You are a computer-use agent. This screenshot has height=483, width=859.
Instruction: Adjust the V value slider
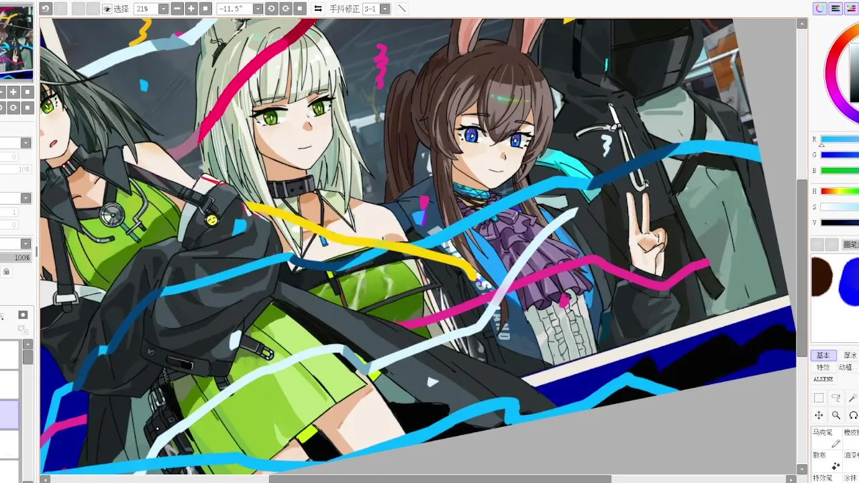point(840,223)
